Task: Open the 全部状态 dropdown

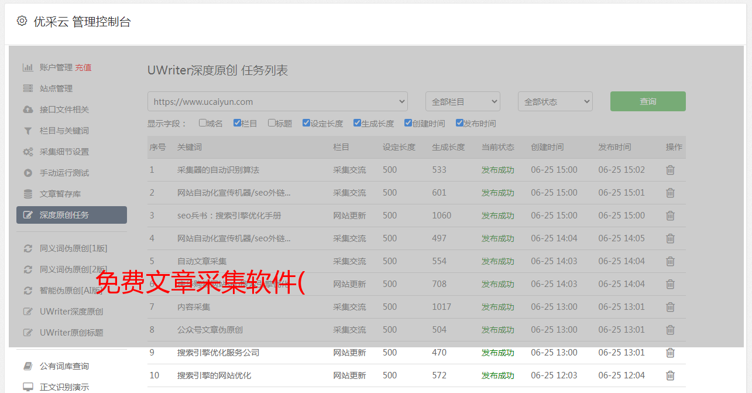Action: [555, 101]
